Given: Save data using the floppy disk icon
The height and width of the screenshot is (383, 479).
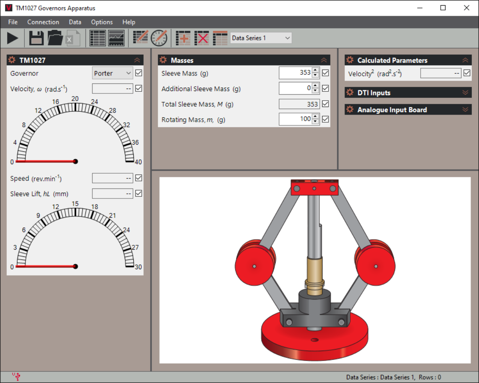Looking at the screenshot, I should pyautogui.click(x=36, y=38).
